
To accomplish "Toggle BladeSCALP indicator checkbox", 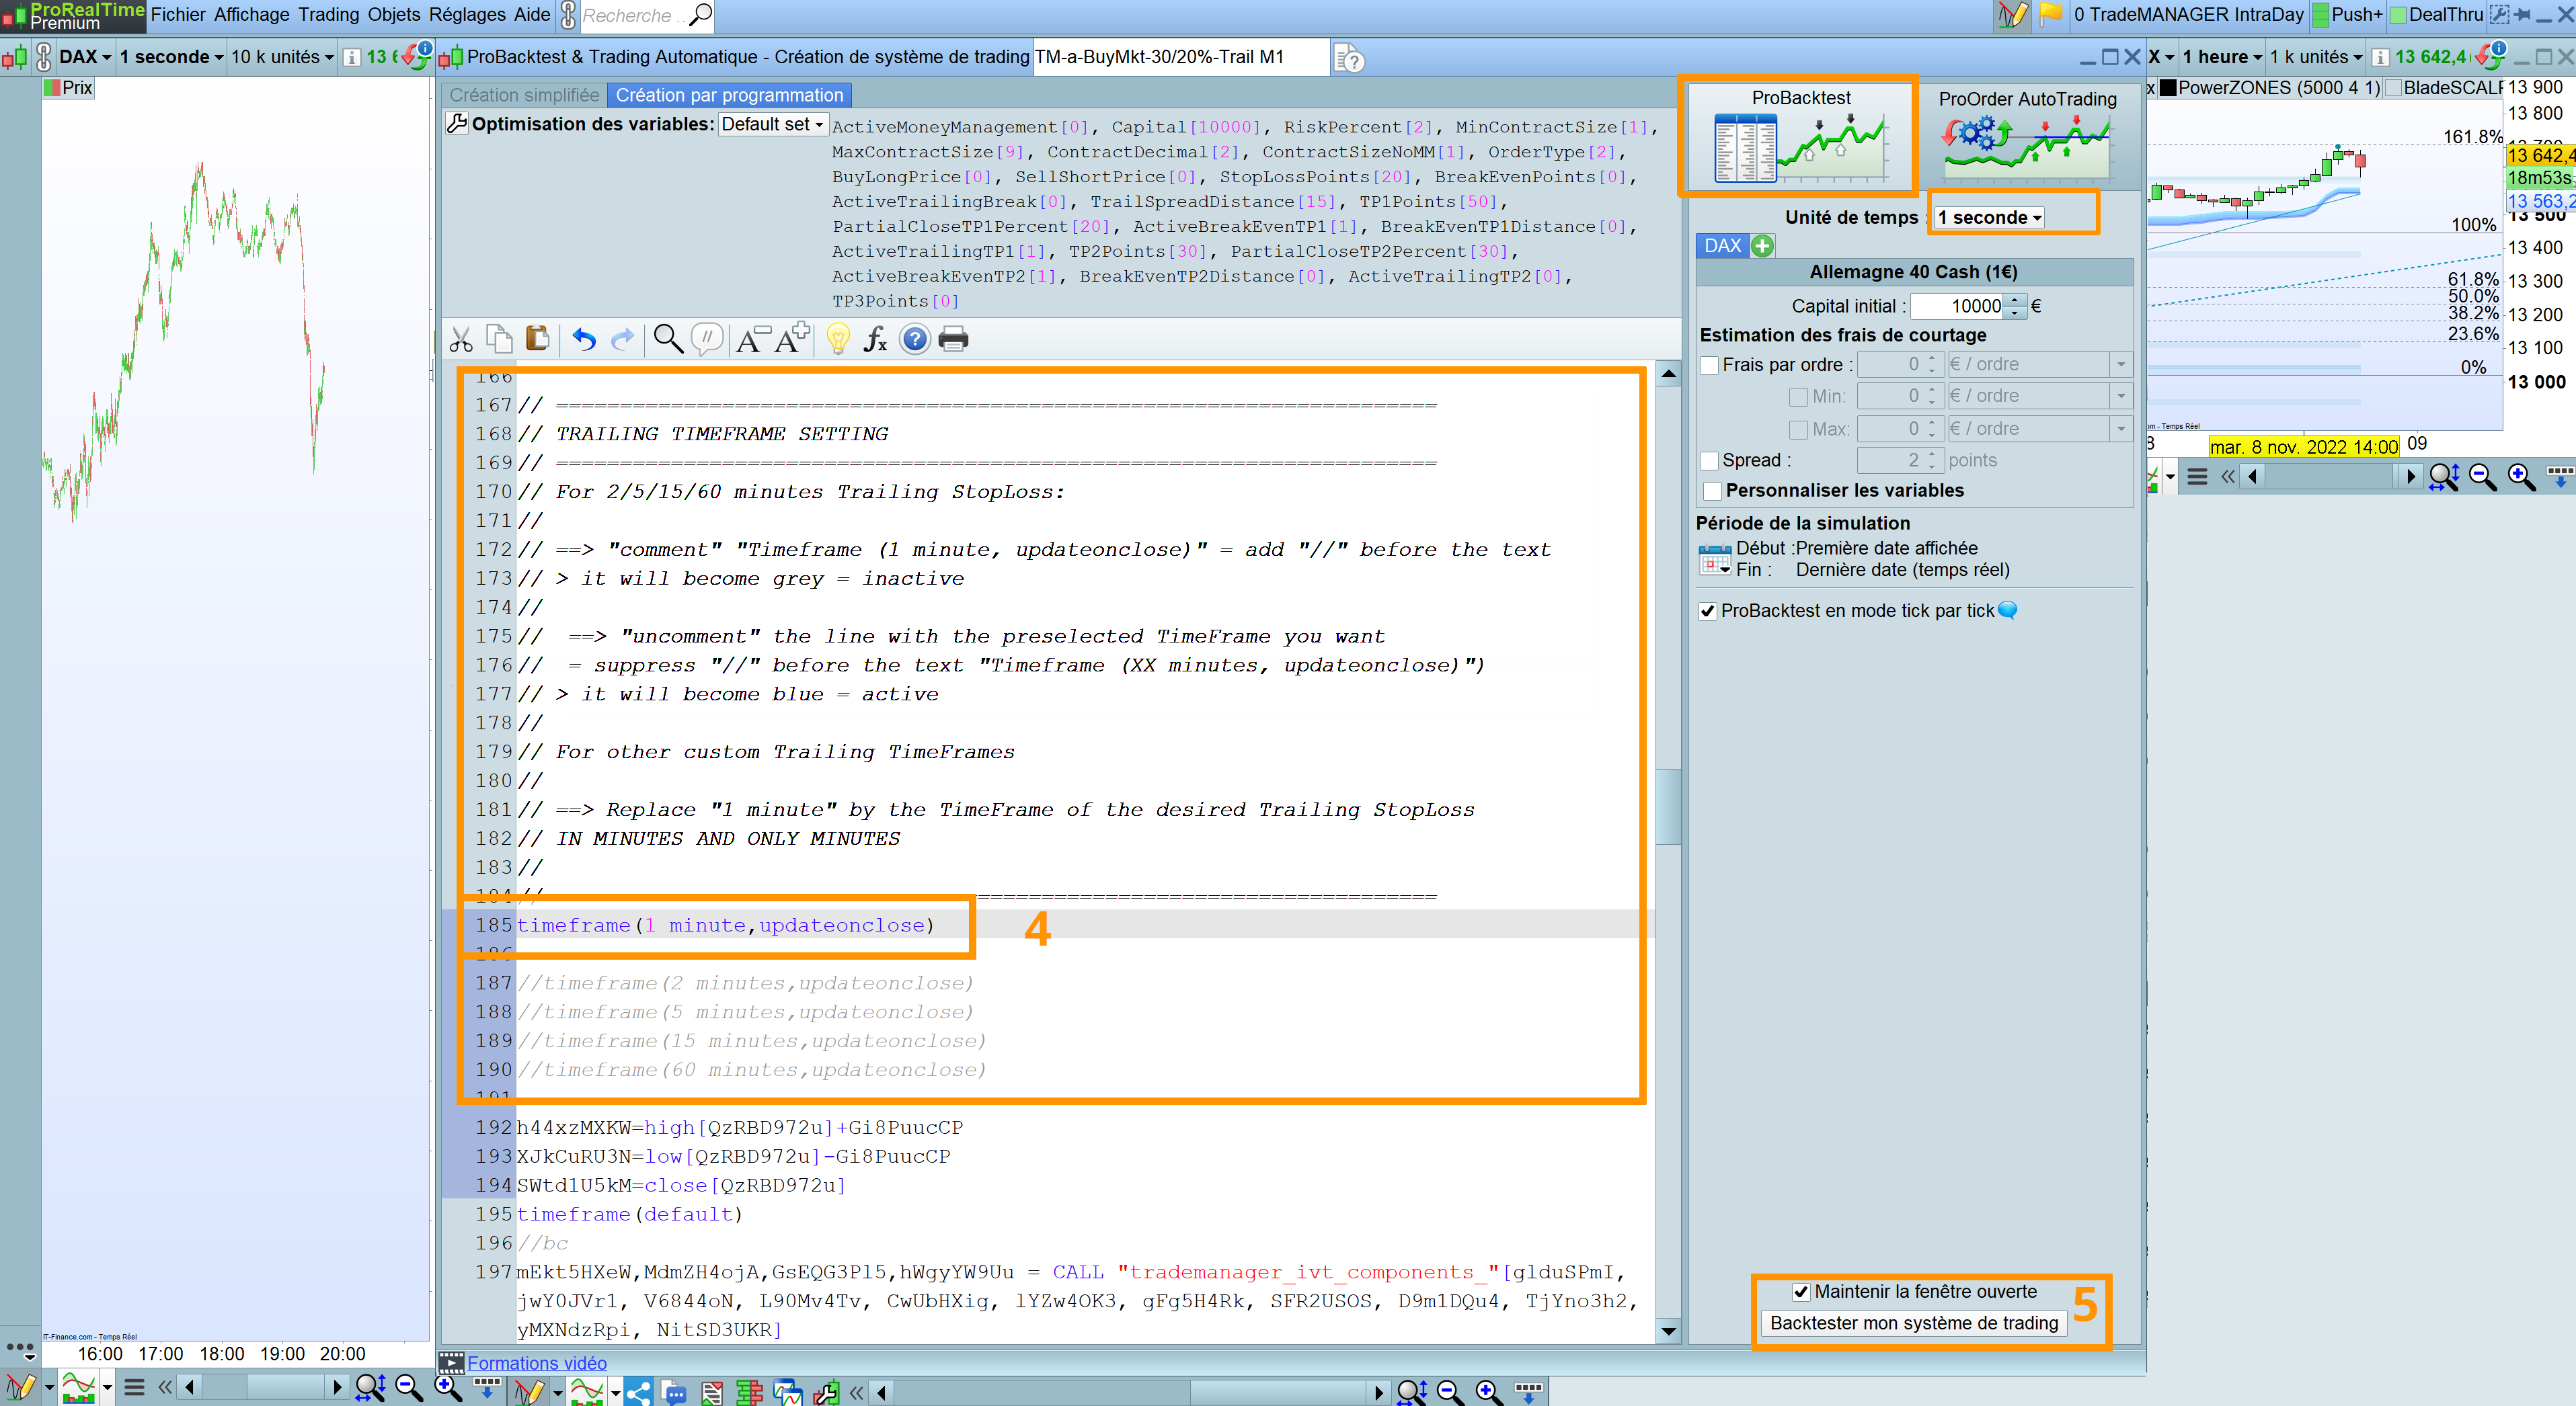I will click(x=2393, y=88).
